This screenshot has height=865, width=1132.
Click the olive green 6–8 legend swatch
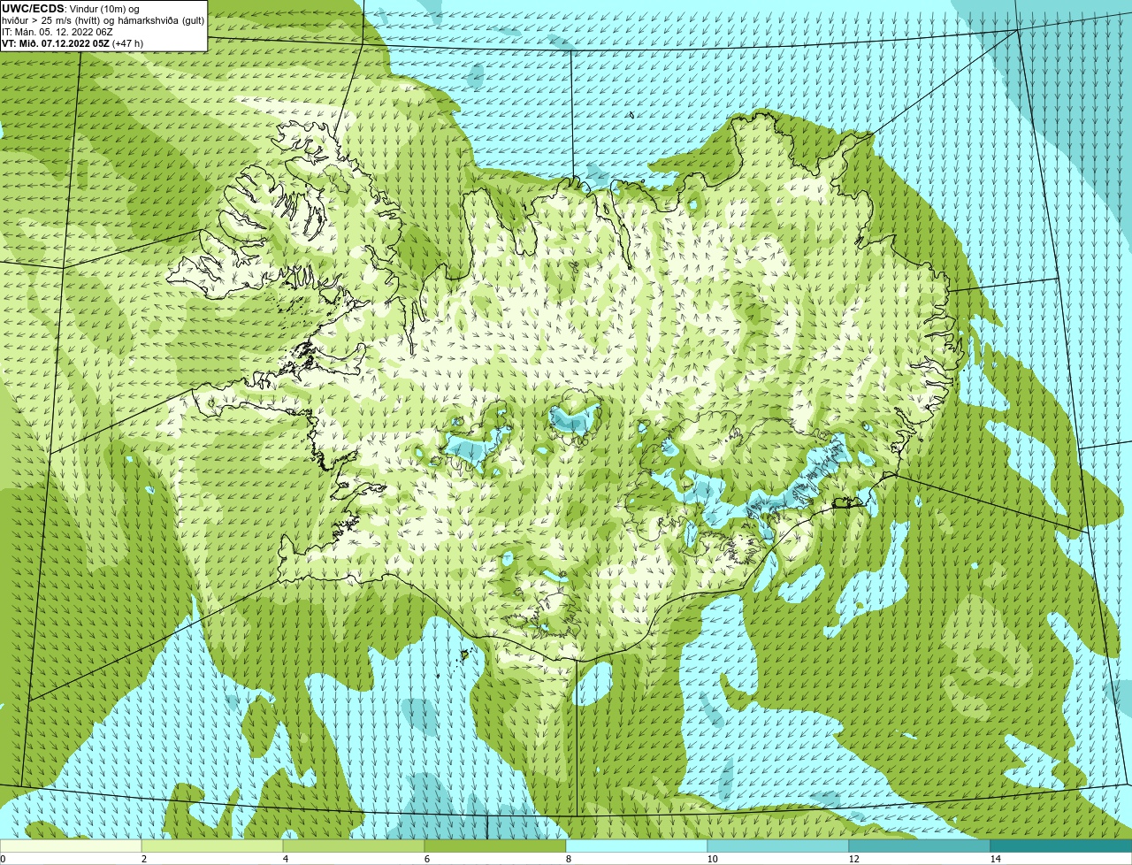495,846
